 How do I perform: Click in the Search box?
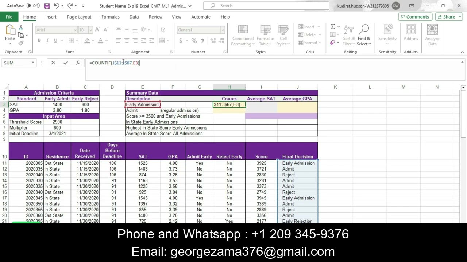[266, 6]
